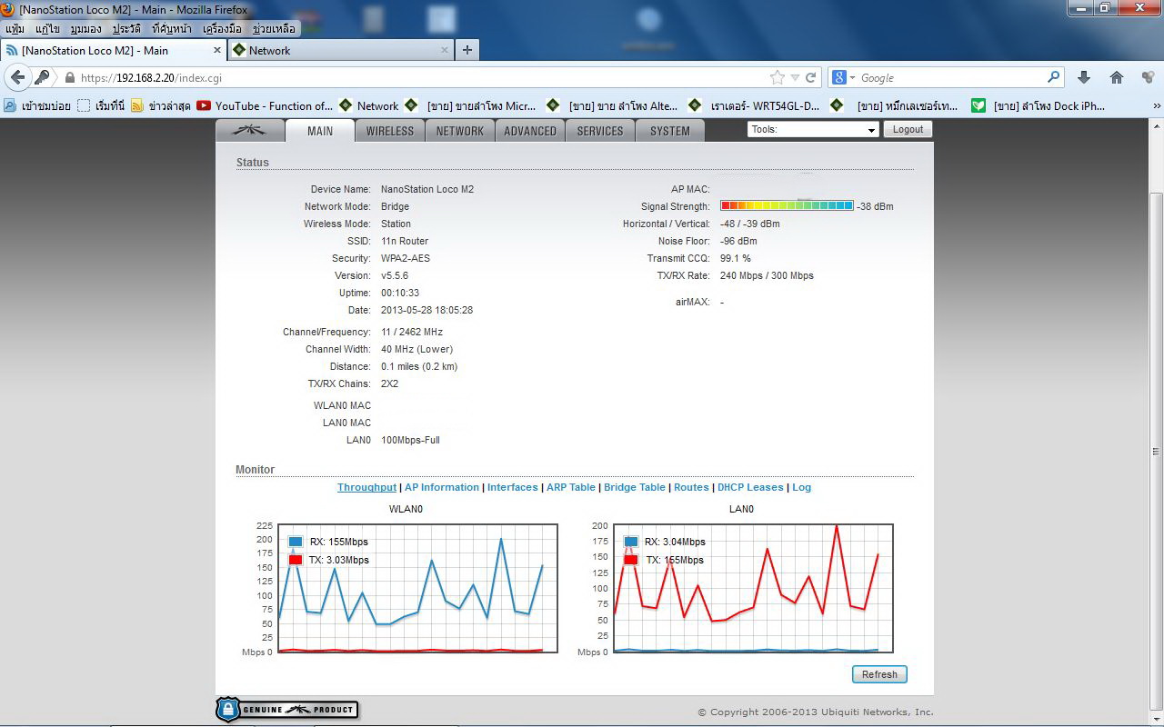The width and height of the screenshot is (1164, 727).
Task: Click the Firefox logo in the title bar
Action: point(8,9)
